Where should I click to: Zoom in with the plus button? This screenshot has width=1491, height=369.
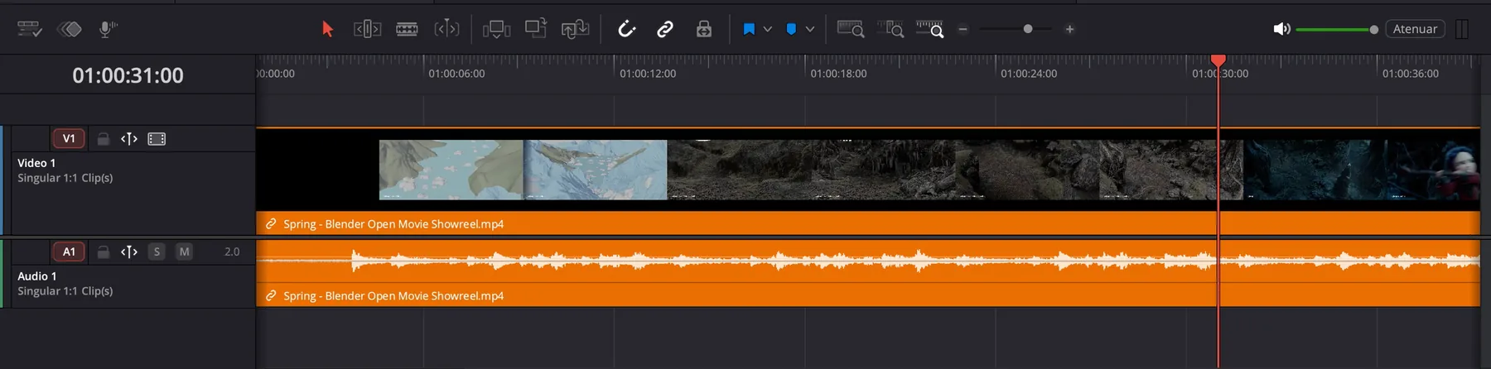tap(1069, 29)
